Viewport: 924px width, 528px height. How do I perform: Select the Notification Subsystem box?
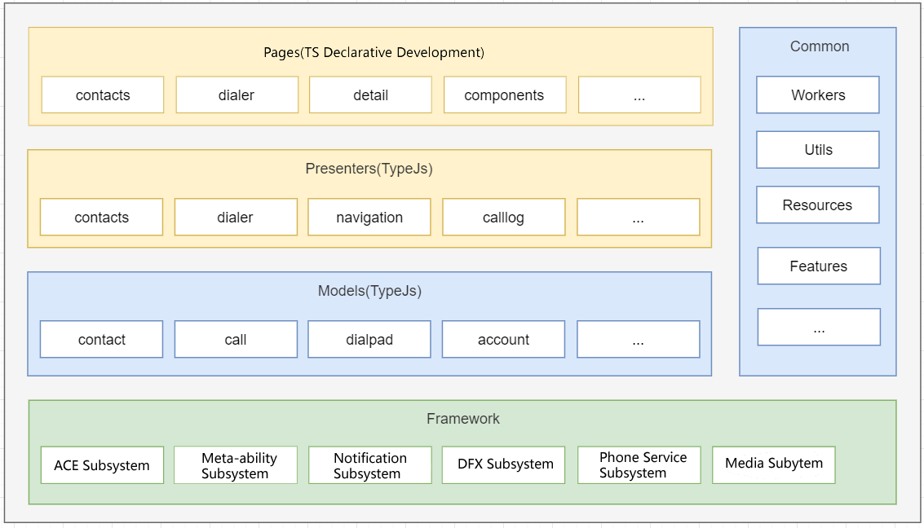pyautogui.click(x=369, y=465)
